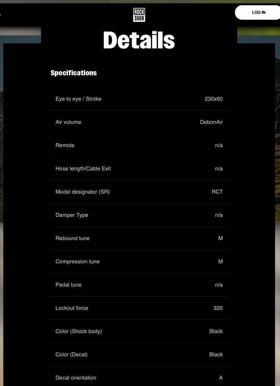Image resolution: width=280 pixels, height=386 pixels.
Task: Select the Rebound tune label
Action: (x=73, y=238)
